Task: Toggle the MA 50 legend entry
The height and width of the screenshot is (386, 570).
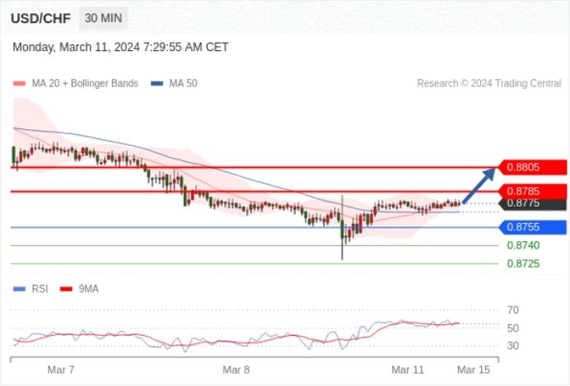Action: pos(174,83)
